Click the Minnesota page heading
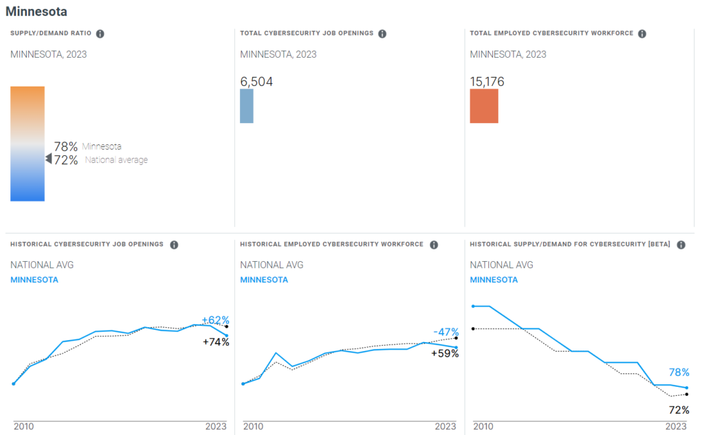 (36, 12)
